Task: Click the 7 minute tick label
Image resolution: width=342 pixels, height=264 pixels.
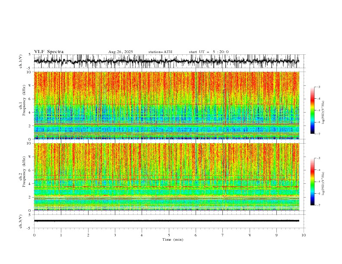Action: point(223,235)
